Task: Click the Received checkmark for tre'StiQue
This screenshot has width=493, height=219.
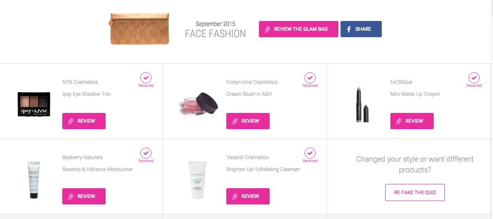Action: (x=474, y=78)
